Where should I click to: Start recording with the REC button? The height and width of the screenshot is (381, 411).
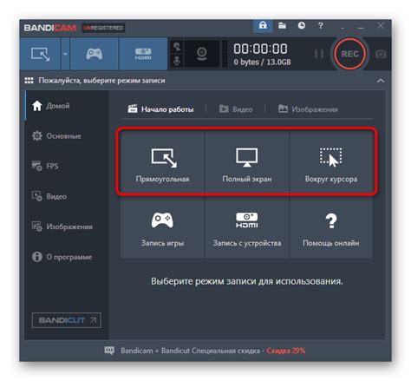pos(349,54)
